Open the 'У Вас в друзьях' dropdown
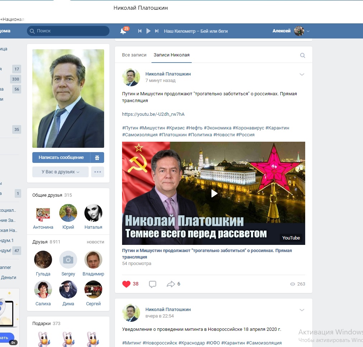 (60, 172)
